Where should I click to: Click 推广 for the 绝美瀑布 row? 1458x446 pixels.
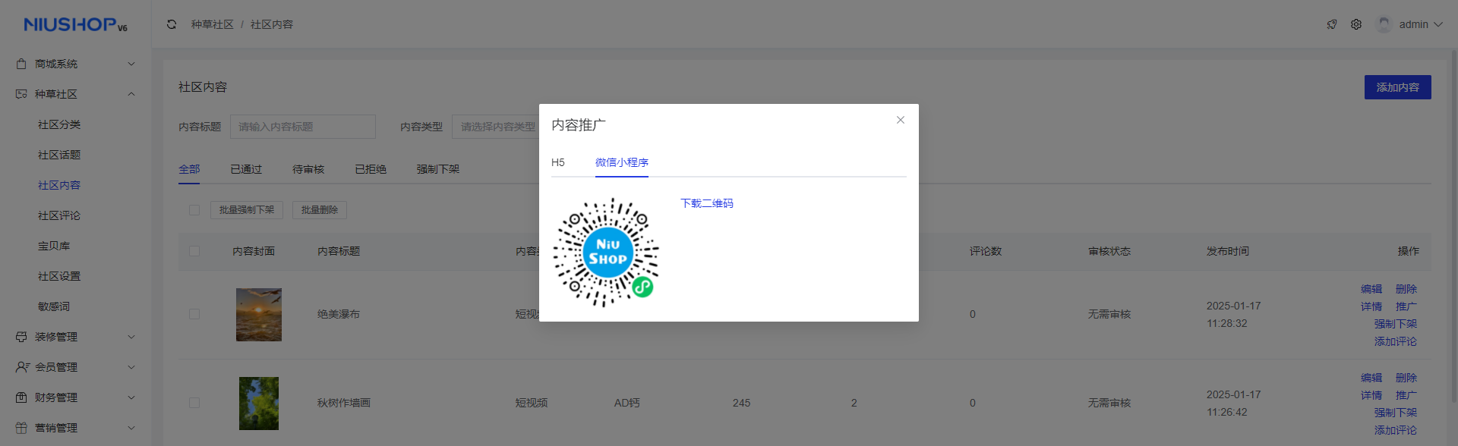(1406, 306)
